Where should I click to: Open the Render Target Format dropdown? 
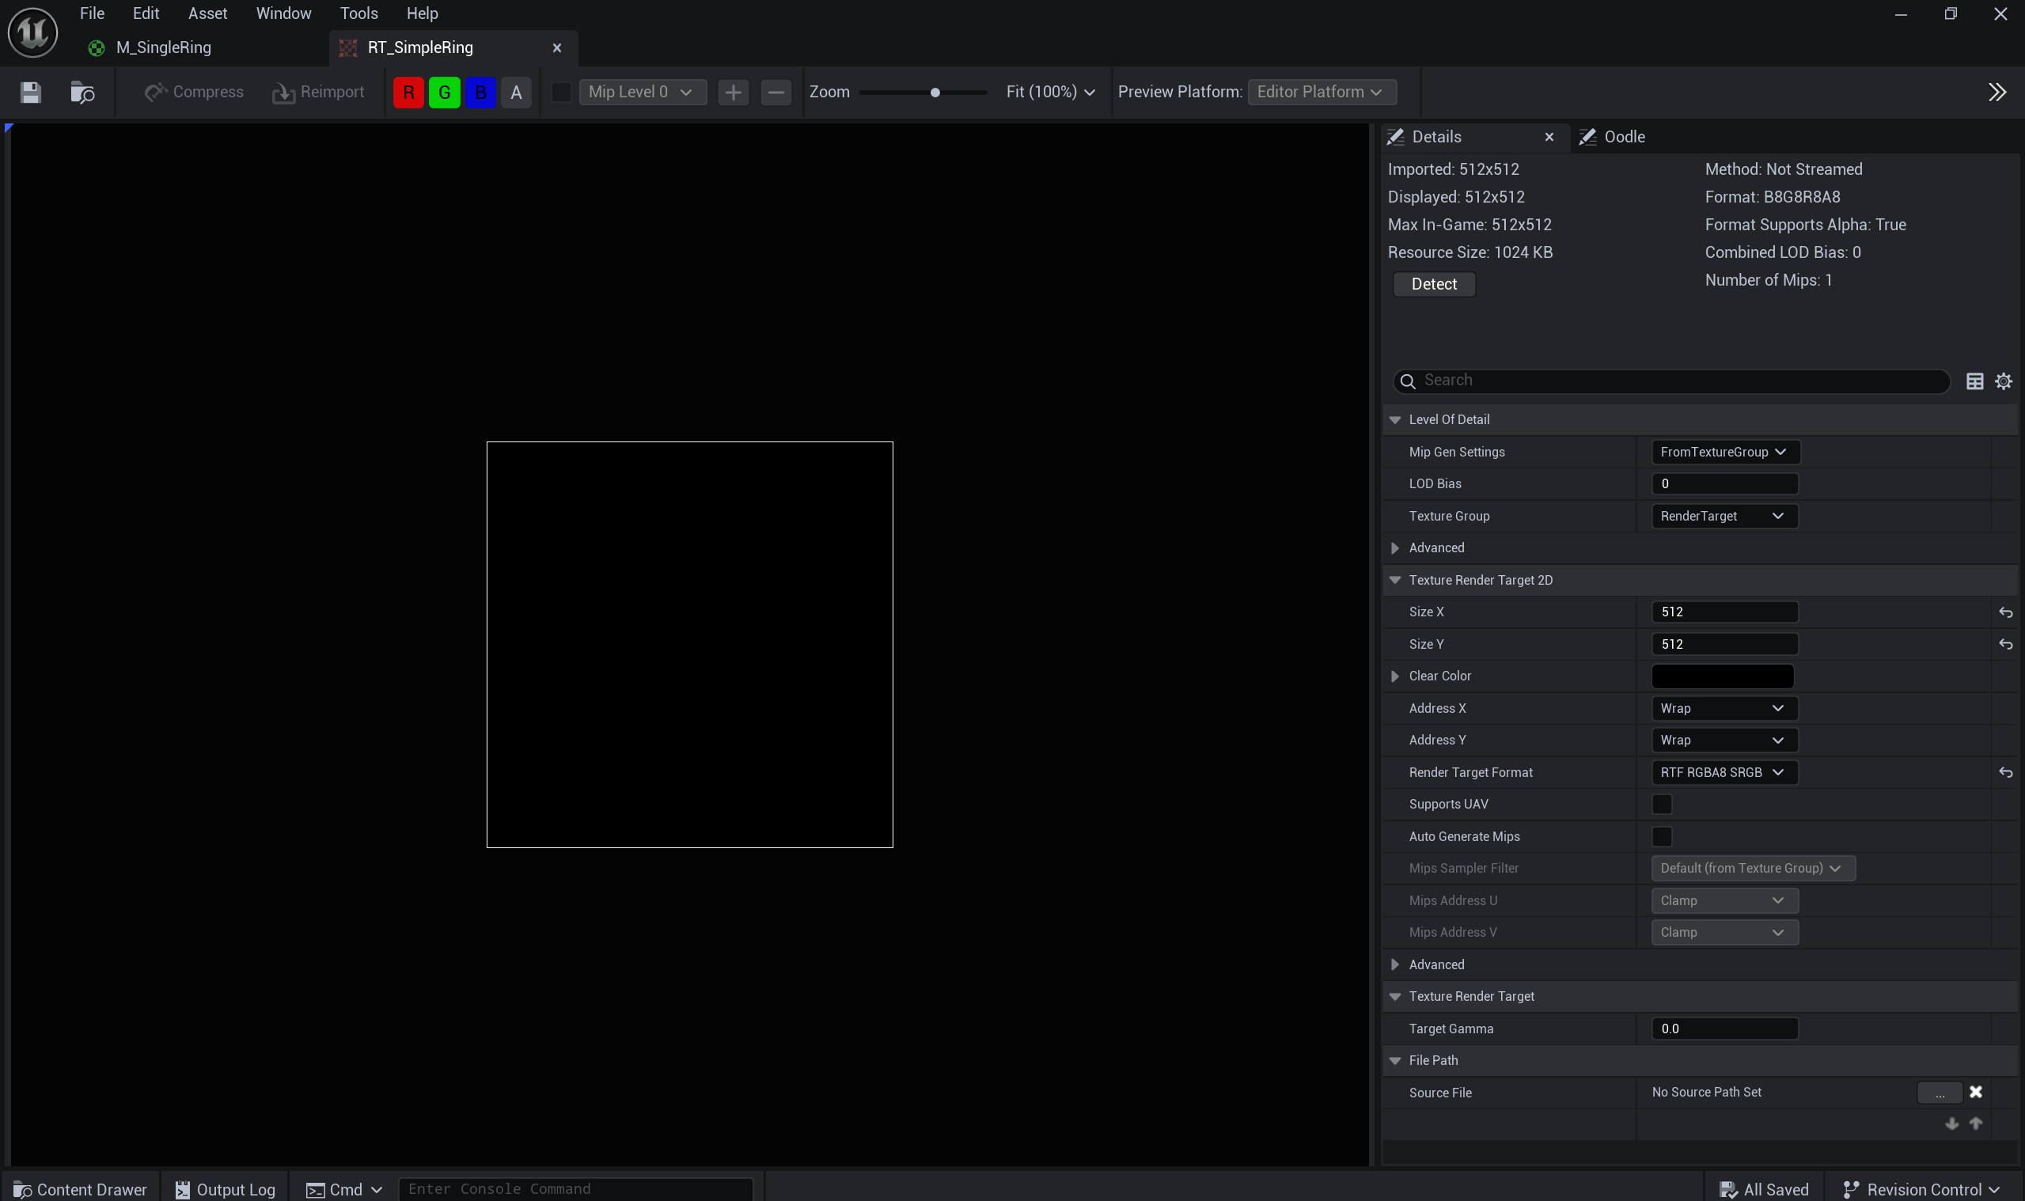tap(1724, 772)
